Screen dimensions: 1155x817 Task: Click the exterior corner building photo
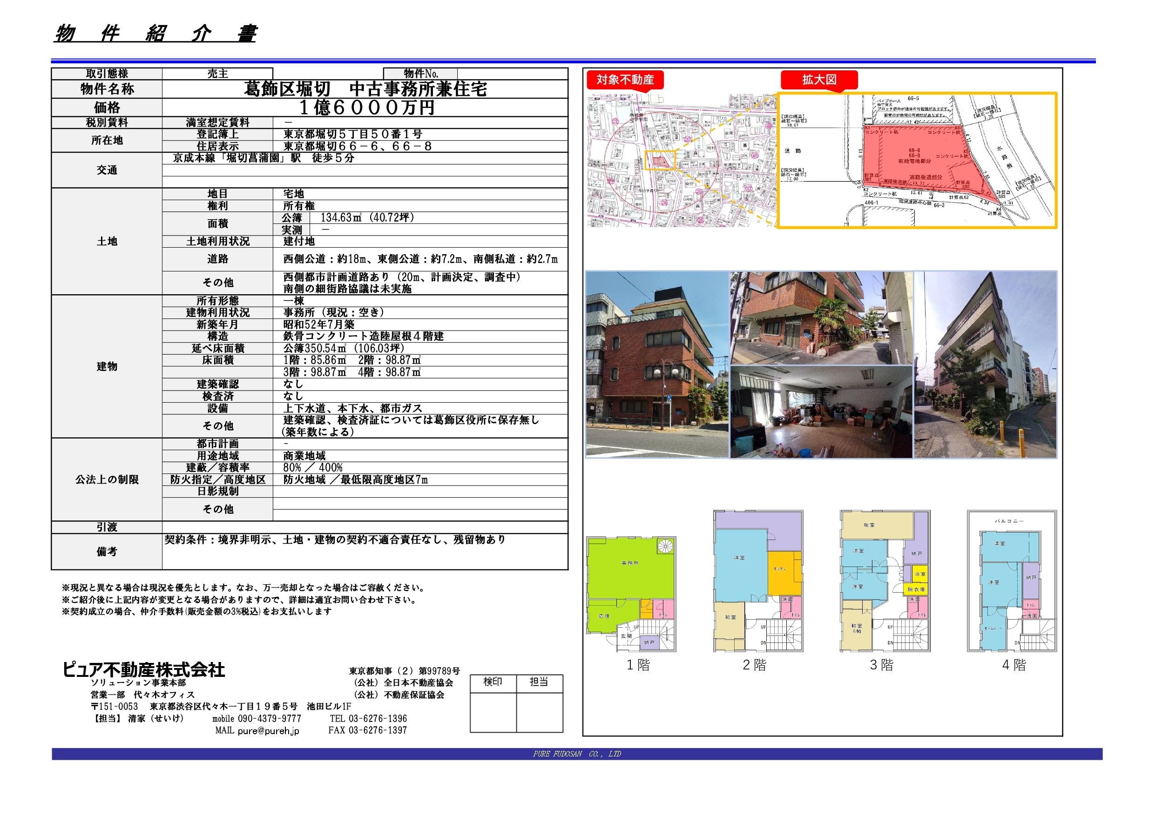(656, 365)
